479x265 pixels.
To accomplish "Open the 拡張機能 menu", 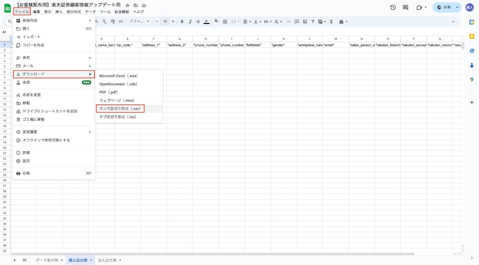I will click(x=122, y=12).
